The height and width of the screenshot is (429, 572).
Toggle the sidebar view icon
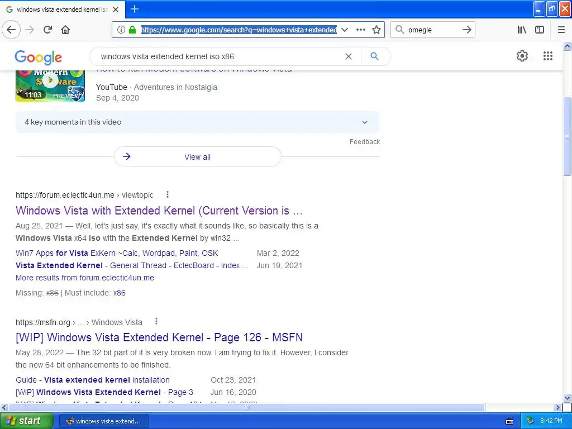click(540, 30)
